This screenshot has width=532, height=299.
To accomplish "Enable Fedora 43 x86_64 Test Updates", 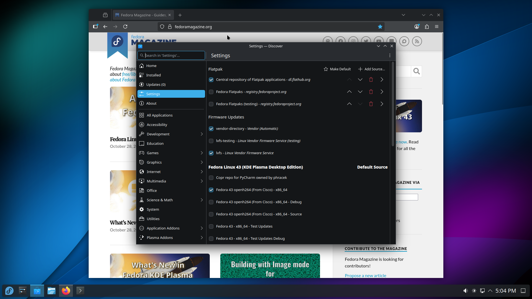I will tap(211, 226).
